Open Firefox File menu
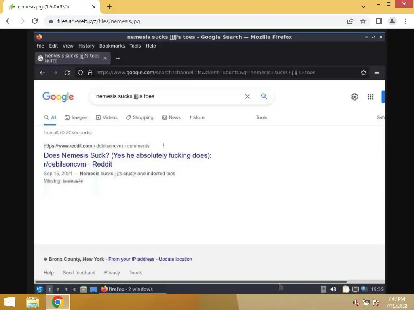 tap(40, 46)
